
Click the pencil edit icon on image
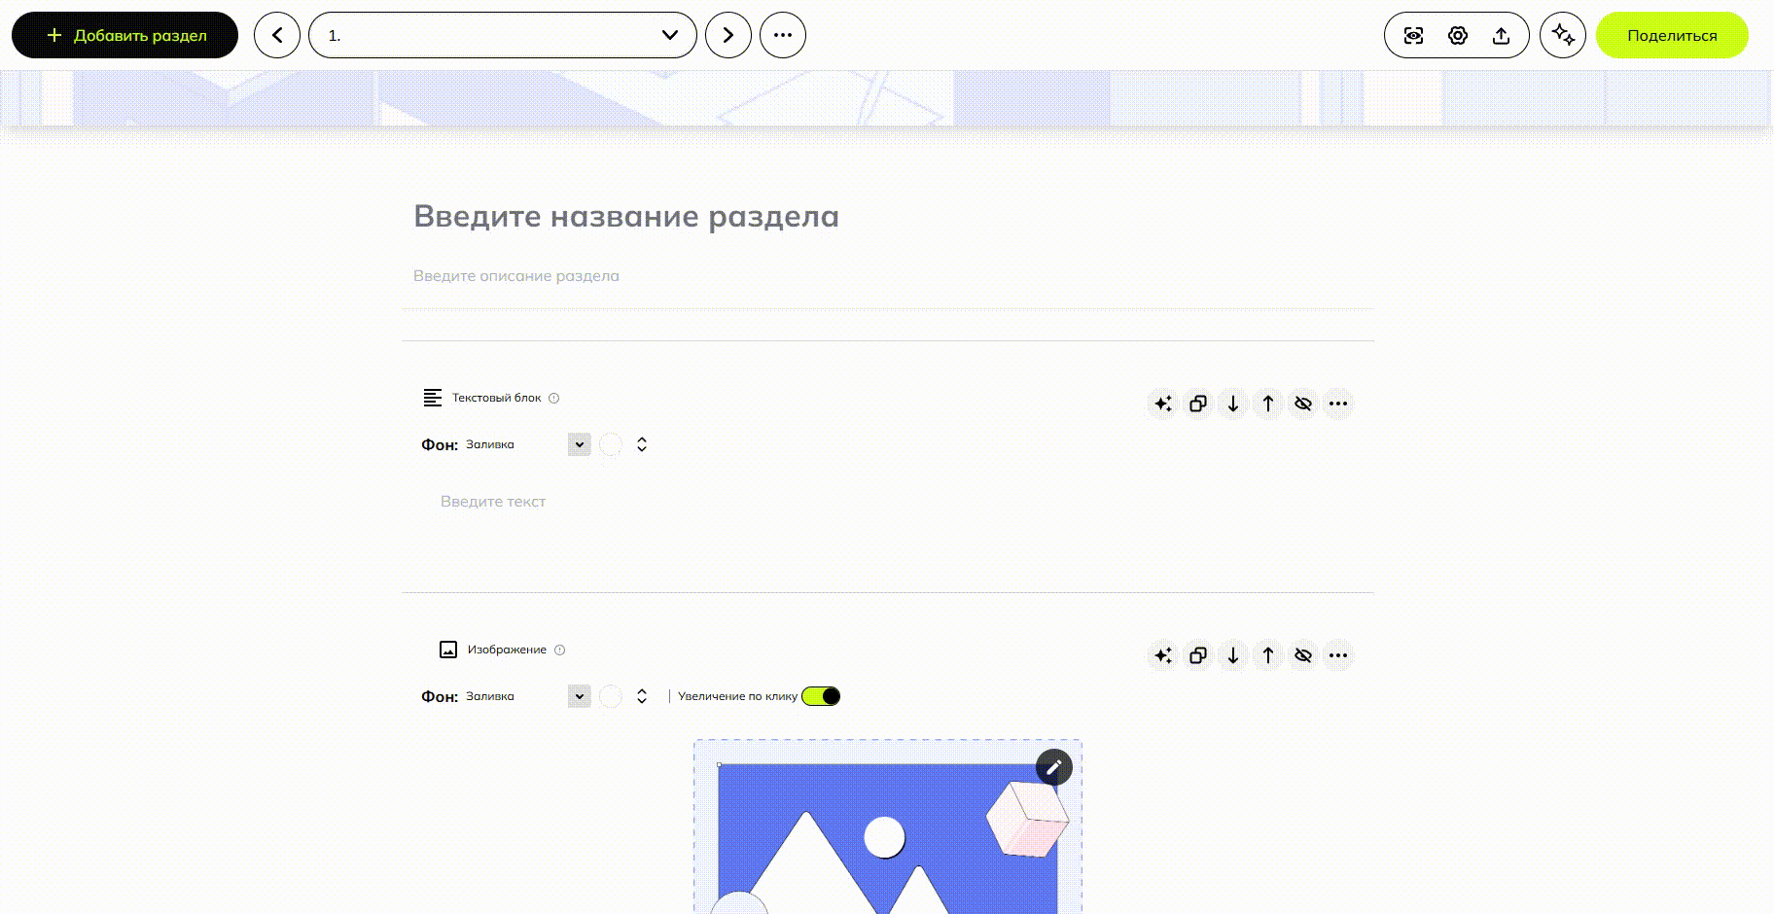[x=1054, y=767]
